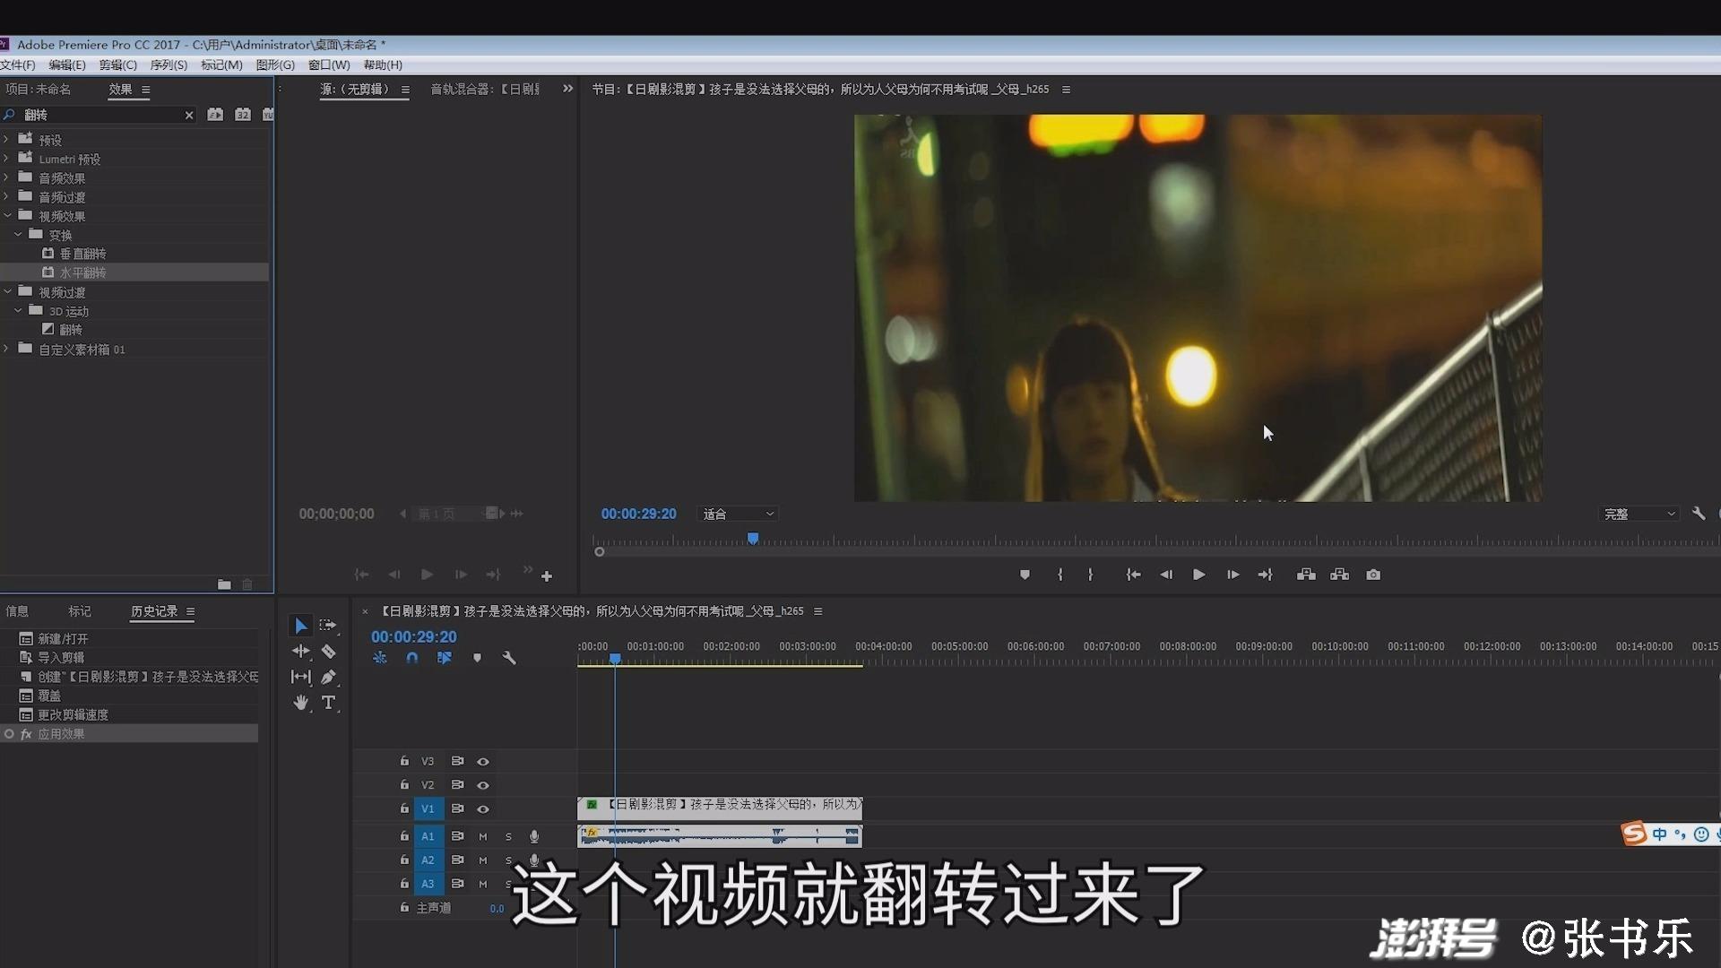Select the Type tool
Viewport: 1721px width, 968px height.
coord(329,703)
